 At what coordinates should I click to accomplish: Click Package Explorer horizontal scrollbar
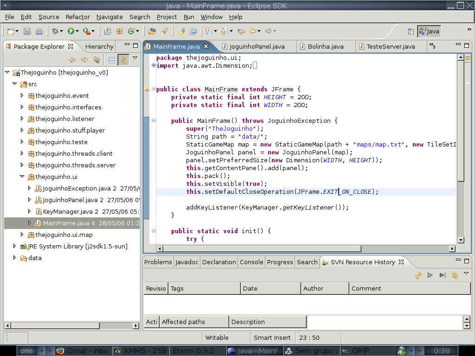[72, 325]
